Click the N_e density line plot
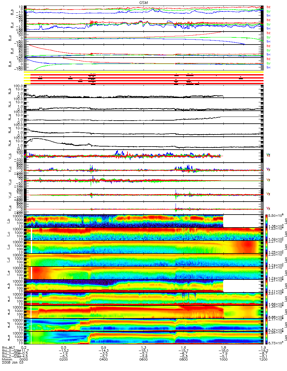Viewport: 287px width, 371px height. (144, 143)
